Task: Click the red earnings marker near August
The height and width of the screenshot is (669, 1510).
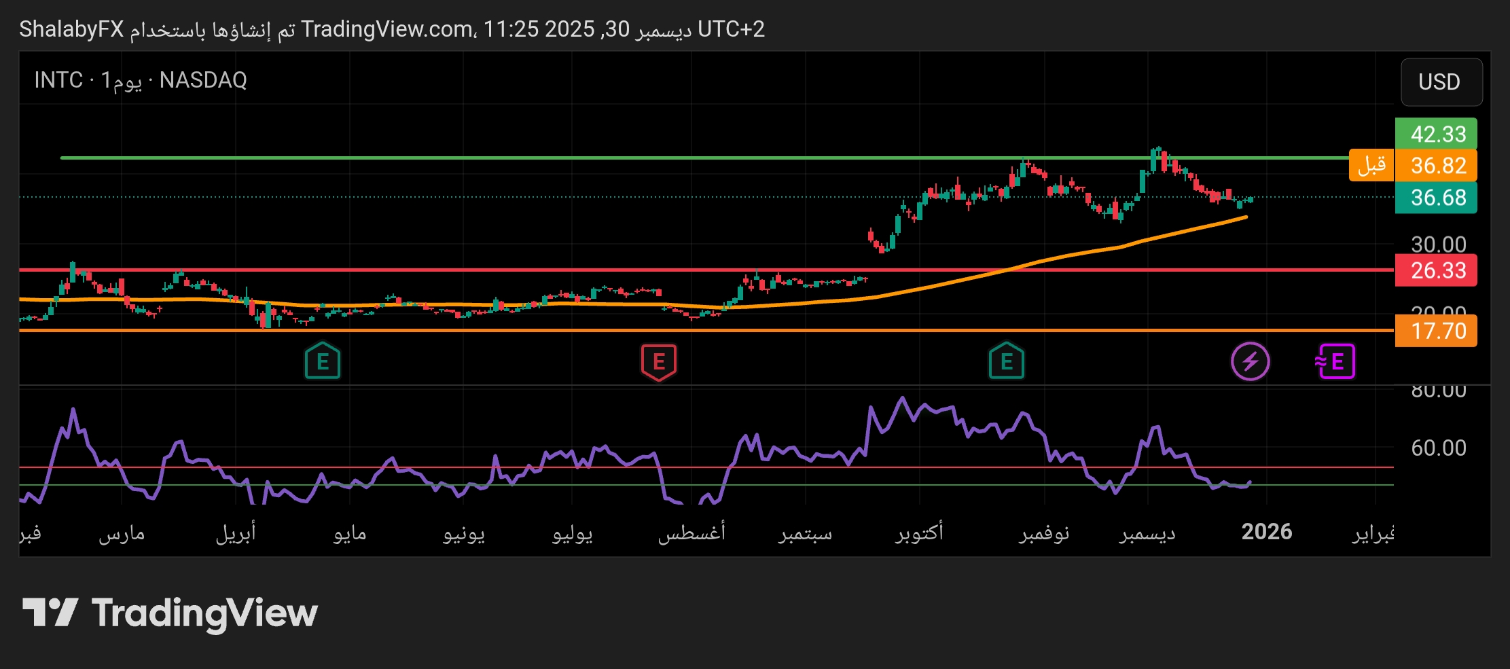Action: click(658, 361)
